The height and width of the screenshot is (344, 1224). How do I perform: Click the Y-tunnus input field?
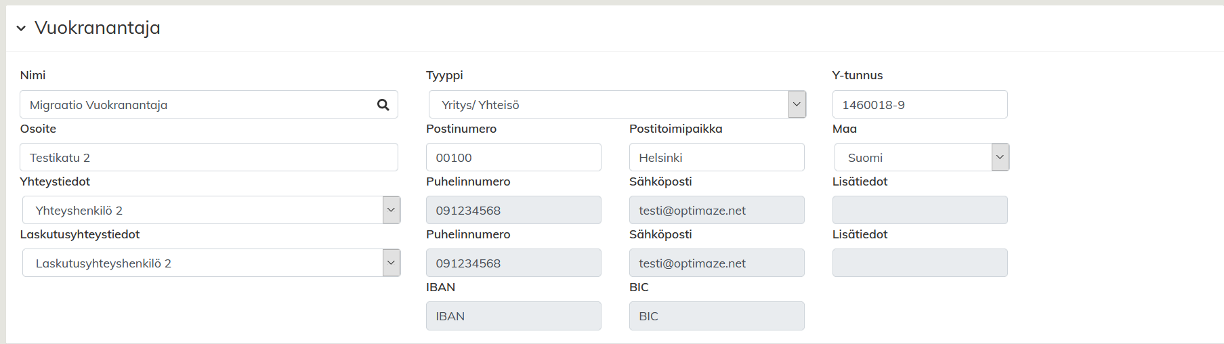tap(919, 105)
